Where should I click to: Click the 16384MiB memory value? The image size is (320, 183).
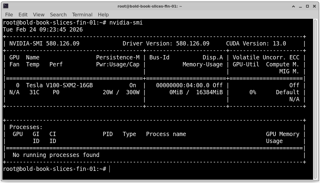tap(209, 92)
